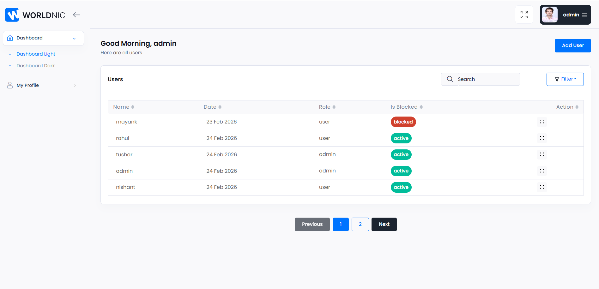Open action menu for mayank
The height and width of the screenshot is (289, 599).
coord(542,122)
